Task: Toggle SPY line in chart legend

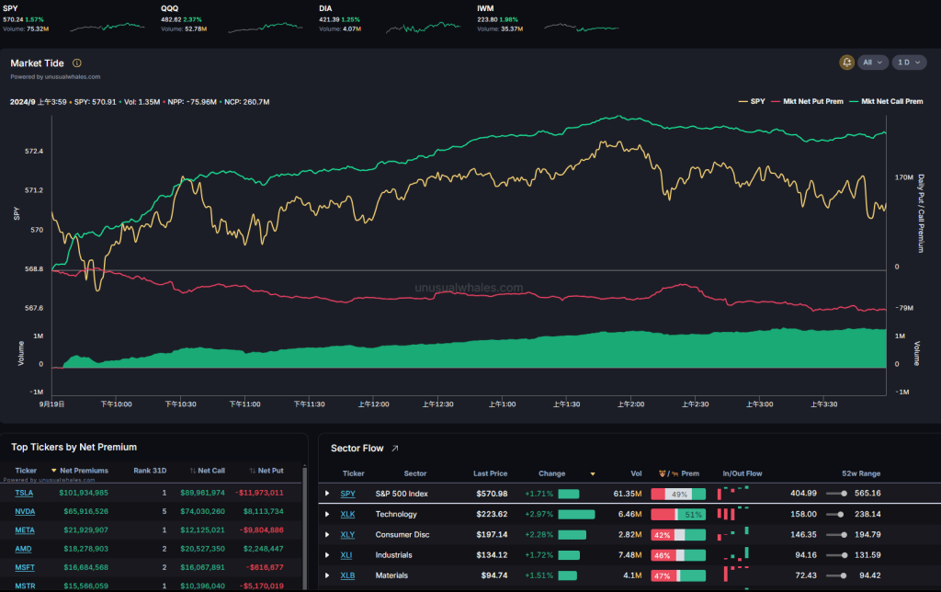Action: 751,101
